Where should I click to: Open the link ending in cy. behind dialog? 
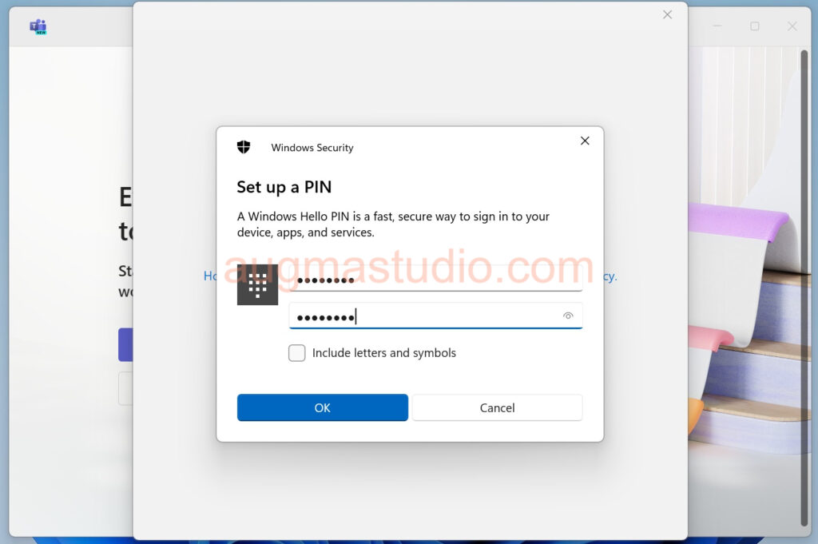(x=610, y=276)
